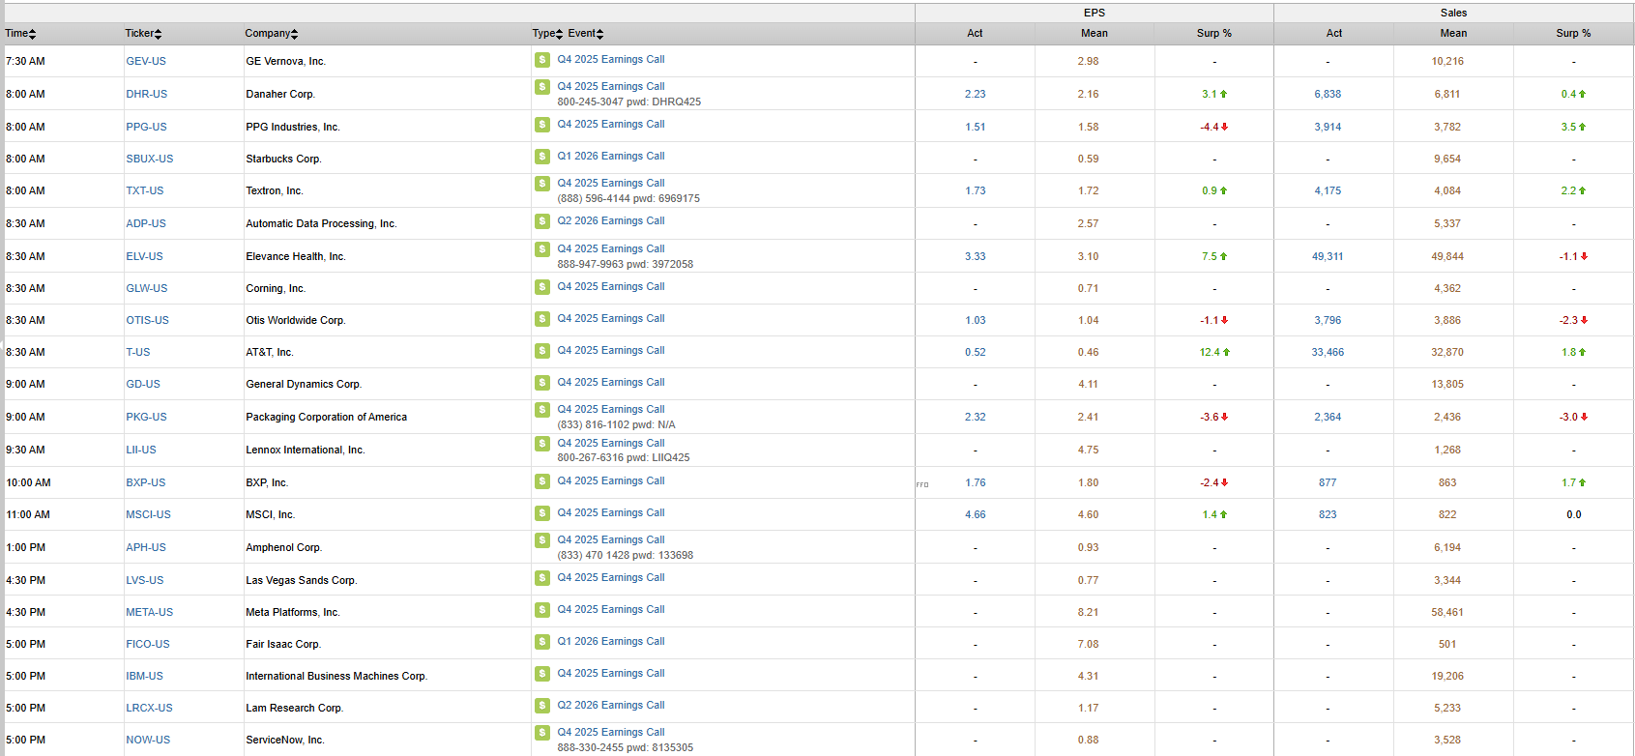The width and height of the screenshot is (1635, 756).
Task: Sort the table by Time column
Action: pos(20,34)
